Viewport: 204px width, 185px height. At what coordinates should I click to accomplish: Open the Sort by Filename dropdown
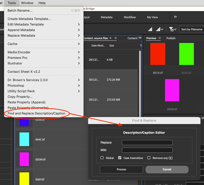tap(191, 29)
